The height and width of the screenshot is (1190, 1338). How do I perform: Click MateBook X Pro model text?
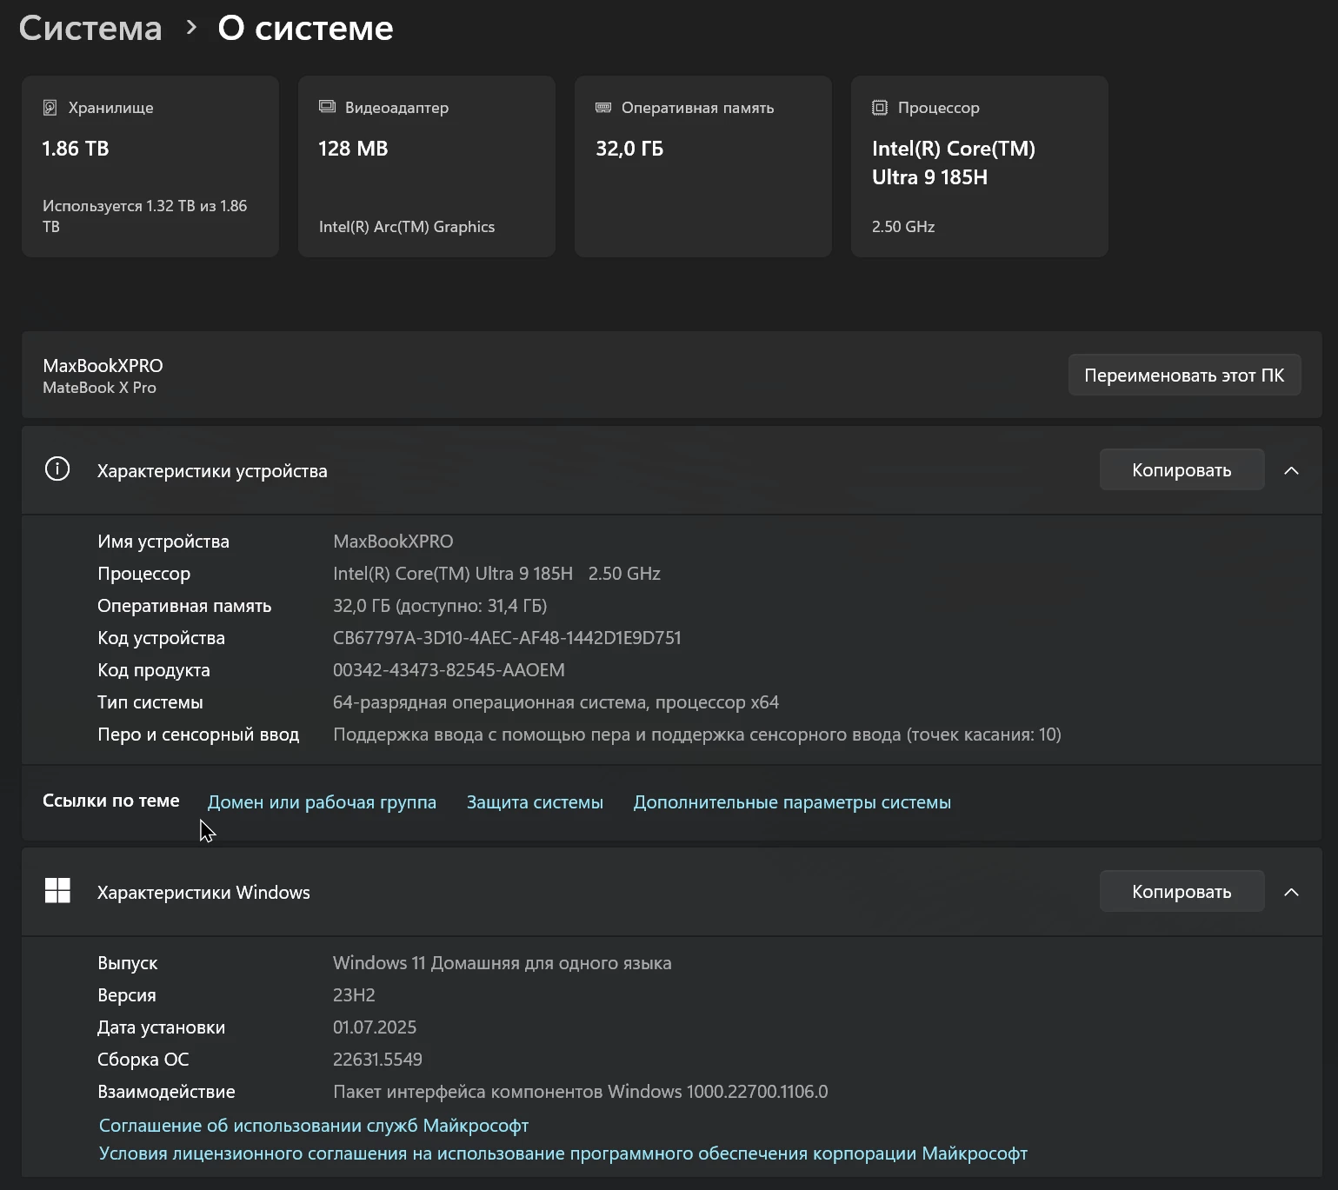(x=100, y=388)
